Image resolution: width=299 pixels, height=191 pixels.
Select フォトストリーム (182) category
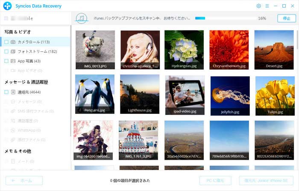(35, 51)
